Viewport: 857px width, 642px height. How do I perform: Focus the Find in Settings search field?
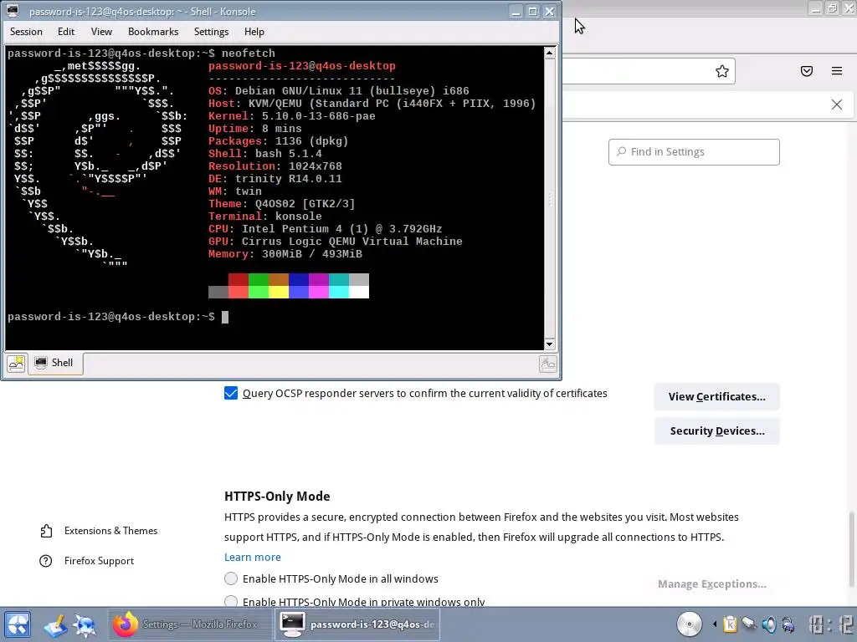(694, 152)
